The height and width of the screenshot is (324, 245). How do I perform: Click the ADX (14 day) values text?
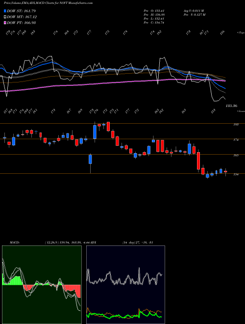click(137, 243)
